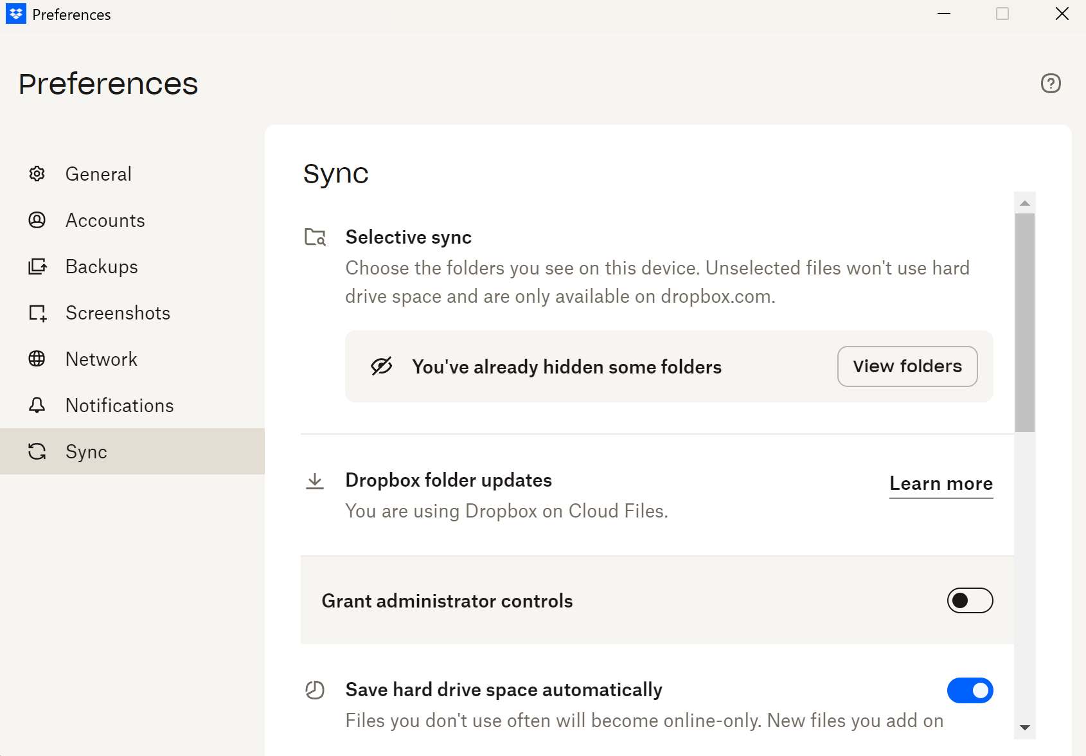Open help with the question mark icon
This screenshot has width=1086, height=756.
pyautogui.click(x=1051, y=83)
